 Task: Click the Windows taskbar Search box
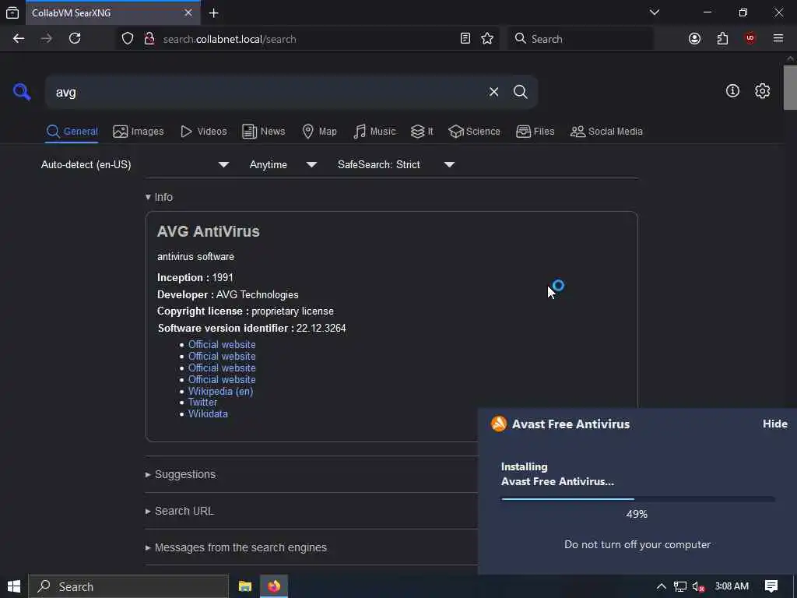(x=128, y=586)
